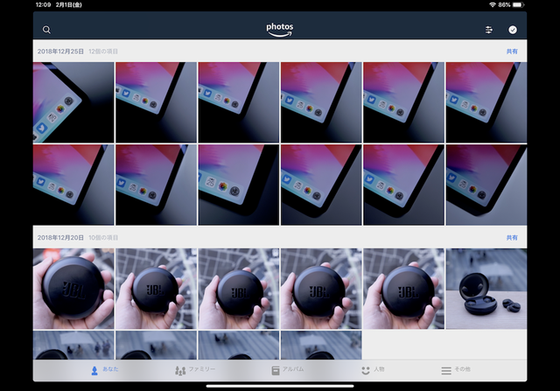560x391 pixels.
Task: Open fifth JBL case photo in December 20 group
Action: point(403,289)
